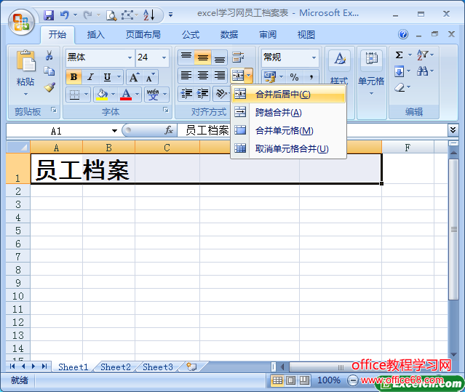Open the Clear eraser tool

pos(400,87)
